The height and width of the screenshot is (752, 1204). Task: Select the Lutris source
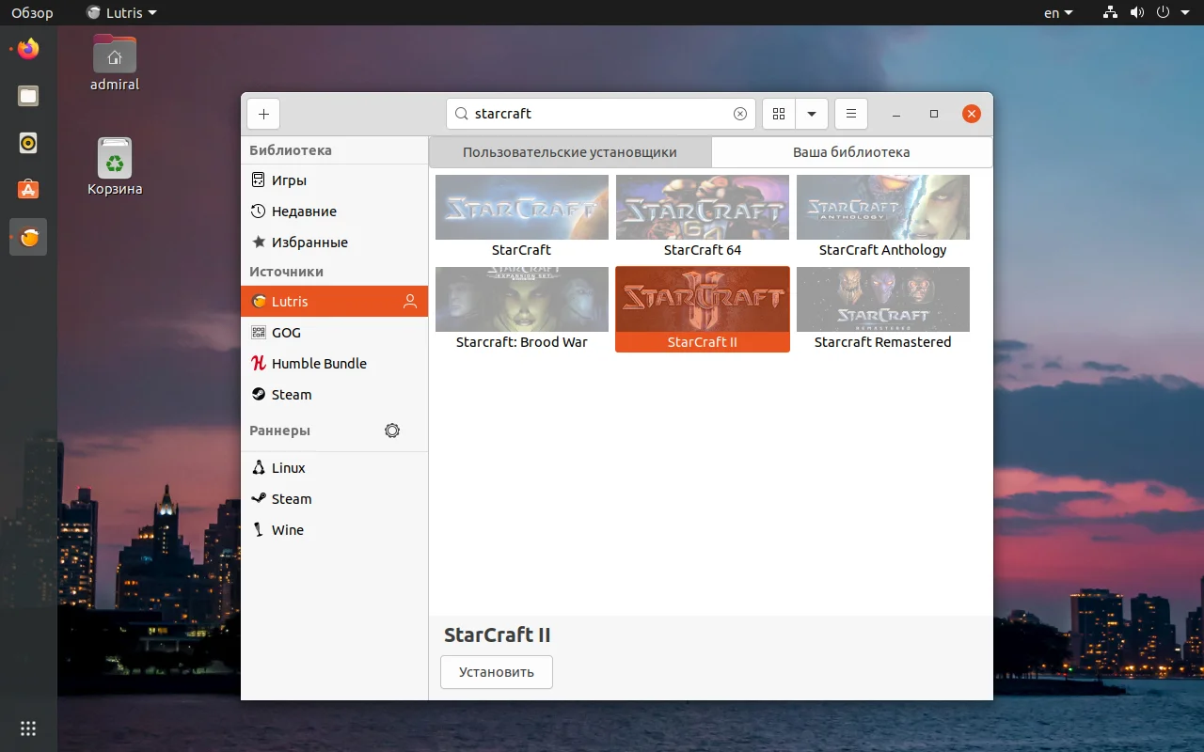click(x=335, y=302)
